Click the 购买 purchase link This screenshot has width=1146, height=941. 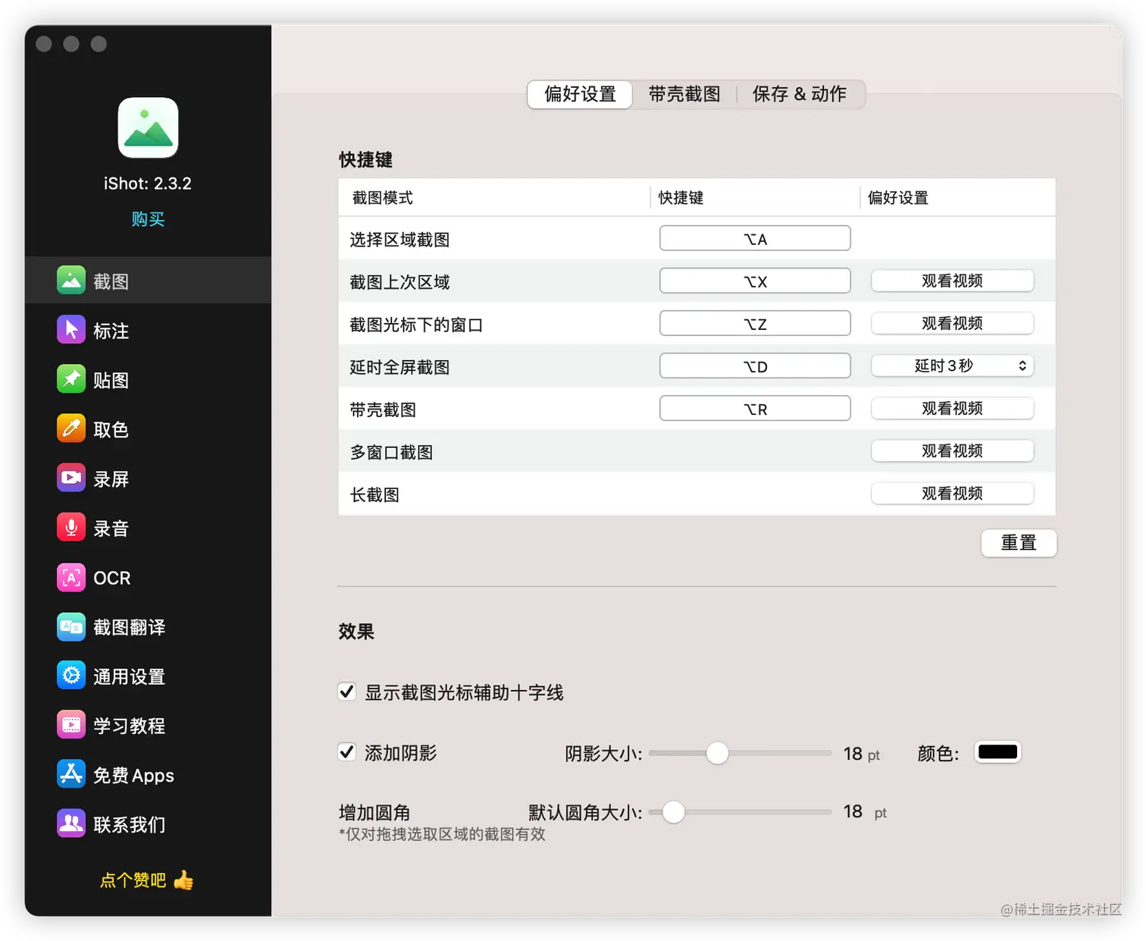148,219
